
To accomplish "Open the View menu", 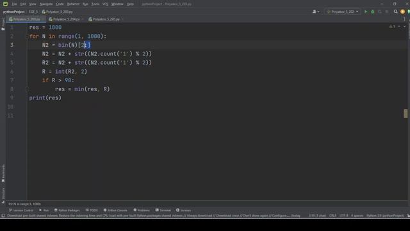I will (33, 4).
